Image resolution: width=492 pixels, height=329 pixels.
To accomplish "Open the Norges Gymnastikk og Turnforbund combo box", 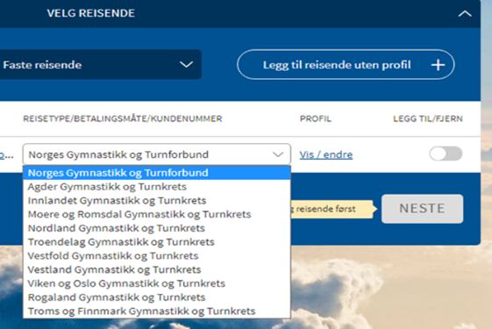I will click(157, 154).
